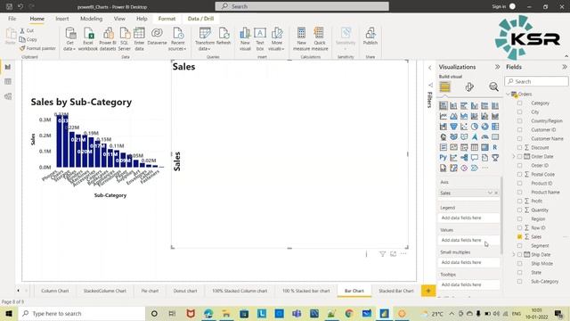Viewport: 570px width, 321px height.
Task: Choose the Pie chart visual
Action: coord(475,127)
